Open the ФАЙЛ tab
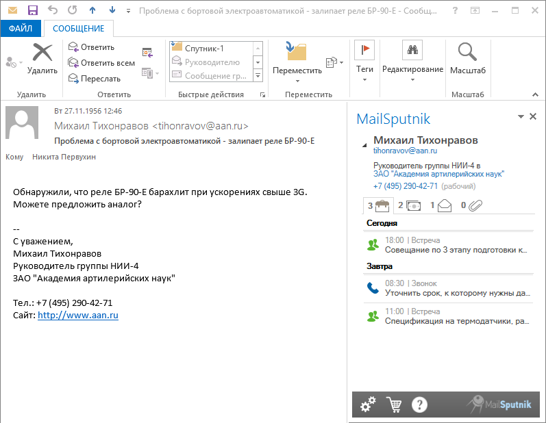The width and height of the screenshot is (546, 423). 21,29
